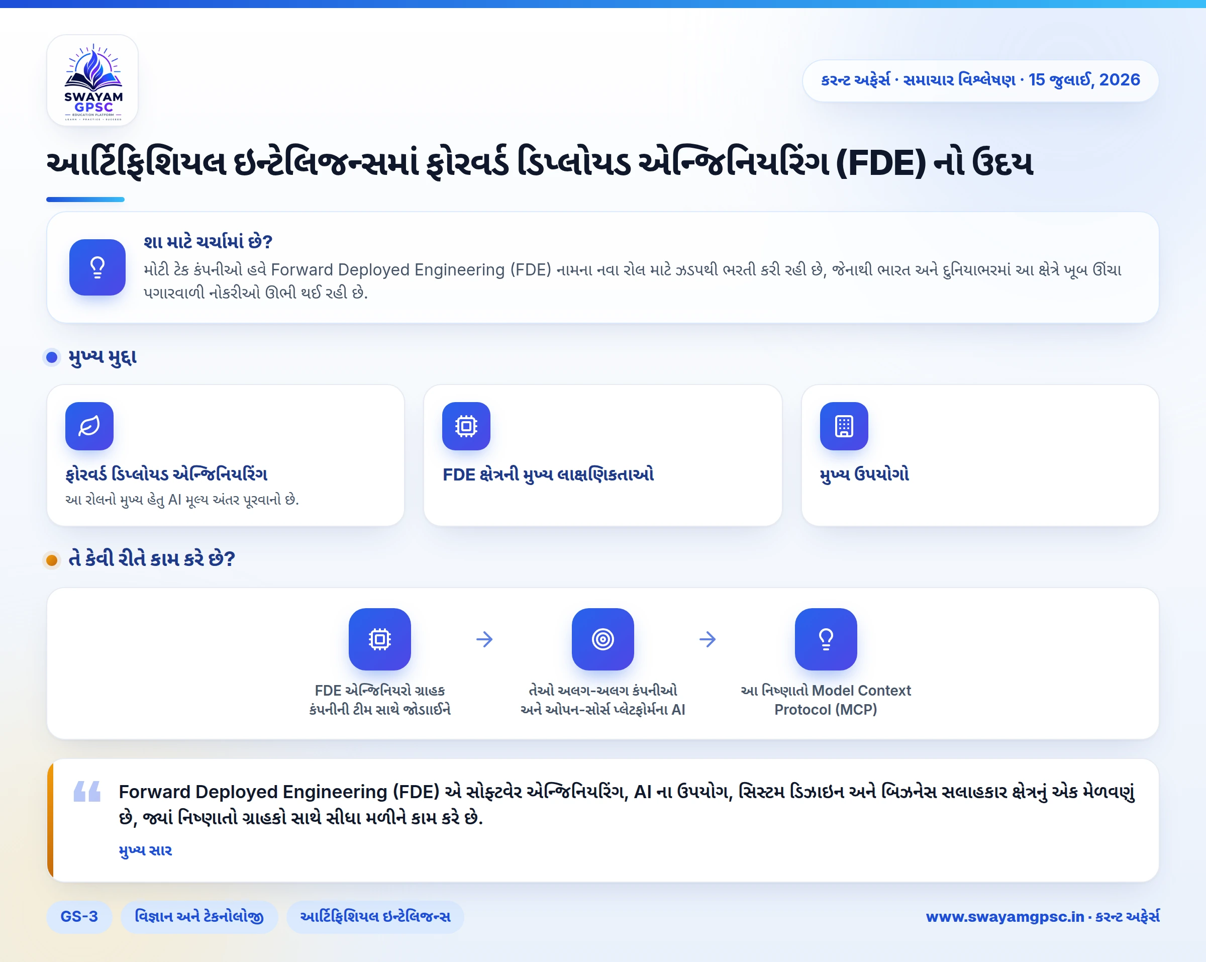Click the building icon in મુખ્ય ઉપયોગો card
Image resolution: width=1206 pixels, height=962 pixels.
click(x=844, y=426)
